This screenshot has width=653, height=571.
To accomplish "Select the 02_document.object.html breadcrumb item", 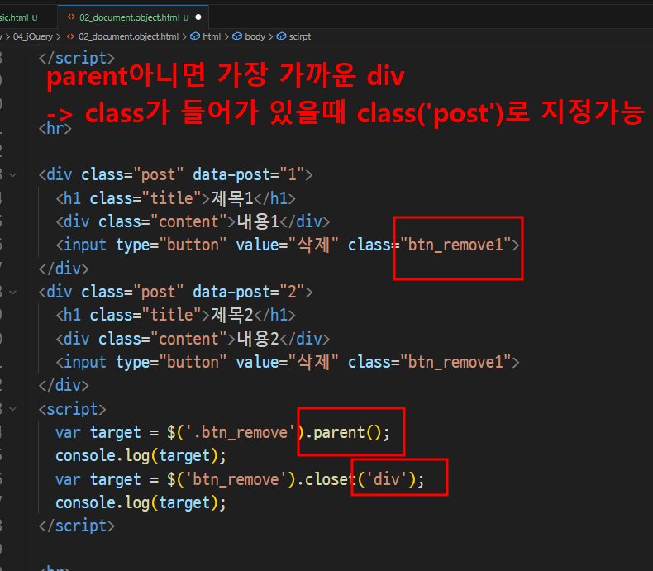I will [128, 36].
